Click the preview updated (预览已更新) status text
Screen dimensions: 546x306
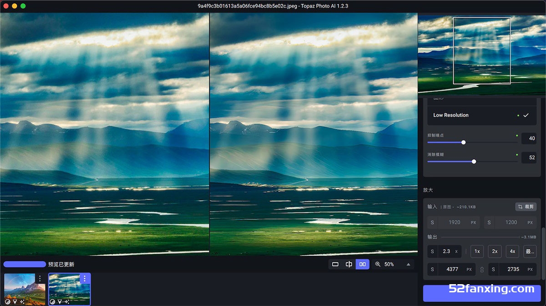pyautogui.click(x=61, y=264)
